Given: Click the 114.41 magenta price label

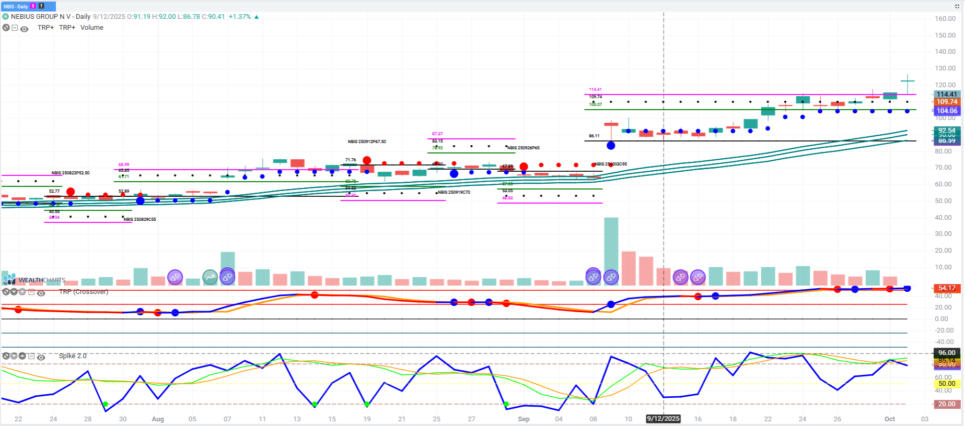Looking at the screenshot, I should click(946, 94).
